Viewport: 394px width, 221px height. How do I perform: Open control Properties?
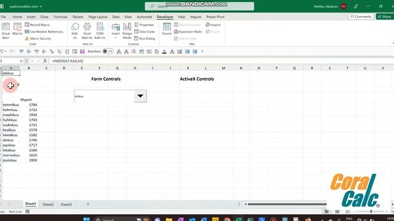(144, 25)
